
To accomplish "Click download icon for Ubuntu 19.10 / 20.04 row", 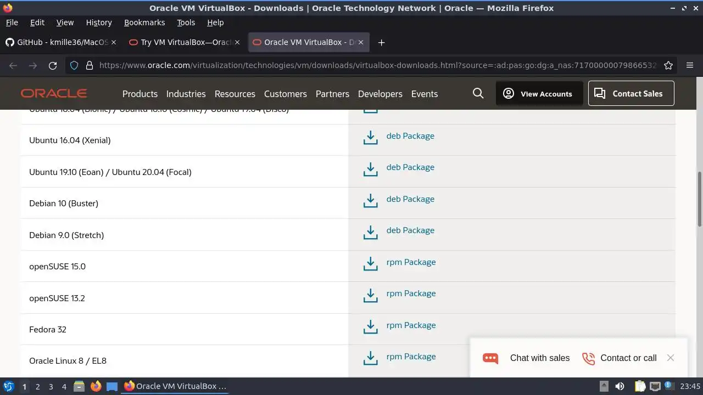I will click(x=371, y=169).
